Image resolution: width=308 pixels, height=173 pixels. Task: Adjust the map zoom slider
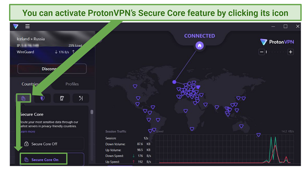pos(276,52)
